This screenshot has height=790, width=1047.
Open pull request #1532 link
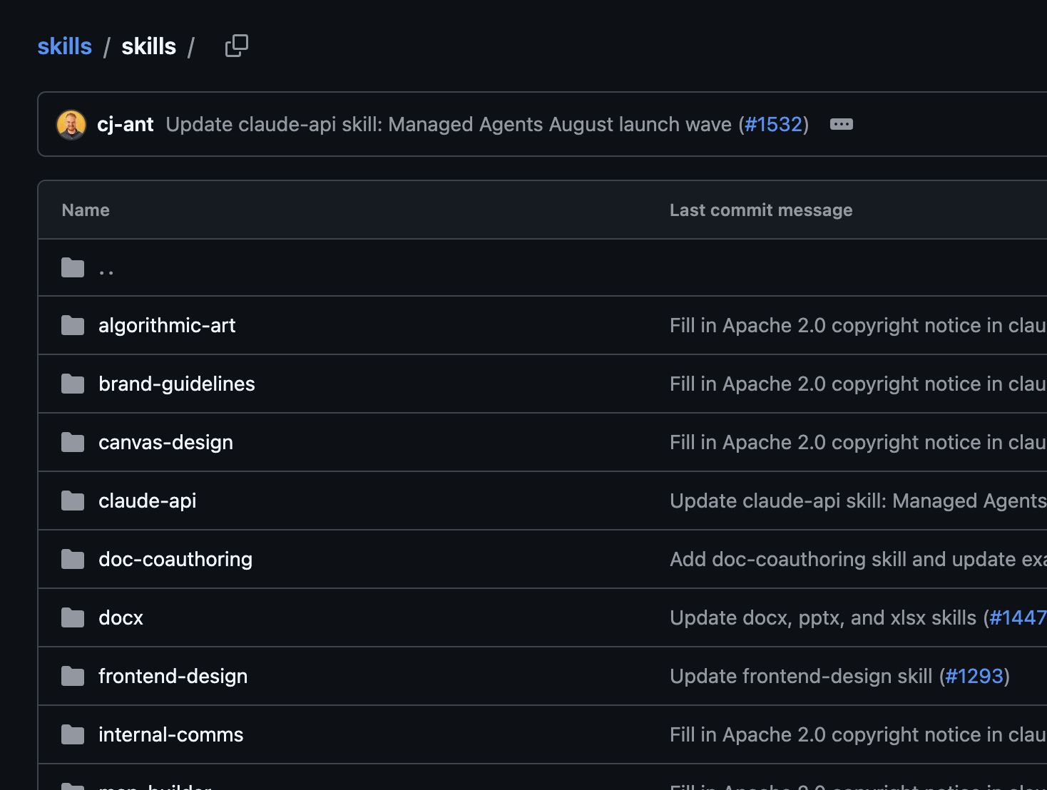[x=774, y=124]
